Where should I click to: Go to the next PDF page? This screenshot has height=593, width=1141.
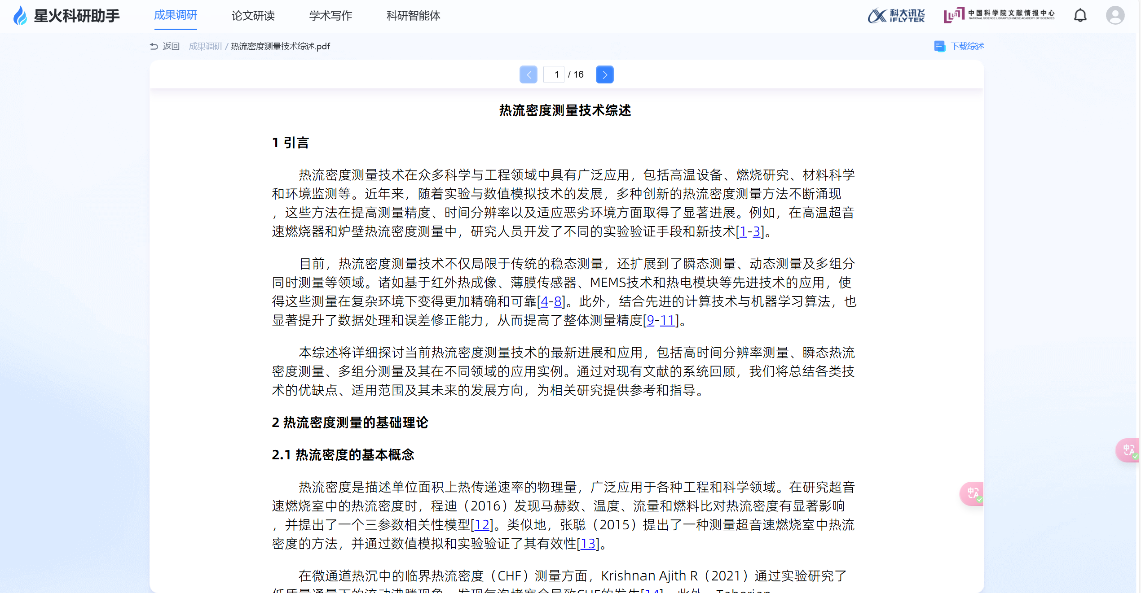pyautogui.click(x=604, y=74)
